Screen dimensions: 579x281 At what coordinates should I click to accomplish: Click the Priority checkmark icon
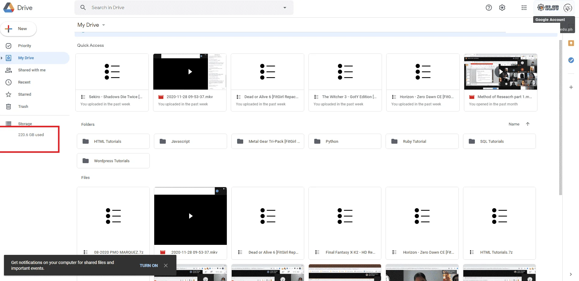9,46
